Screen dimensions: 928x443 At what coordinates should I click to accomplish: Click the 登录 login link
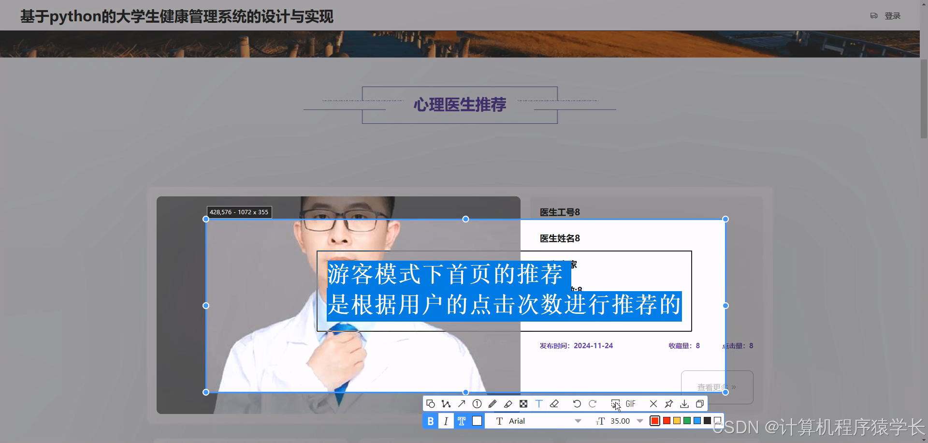pyautogui.click(x=892, y=16)
